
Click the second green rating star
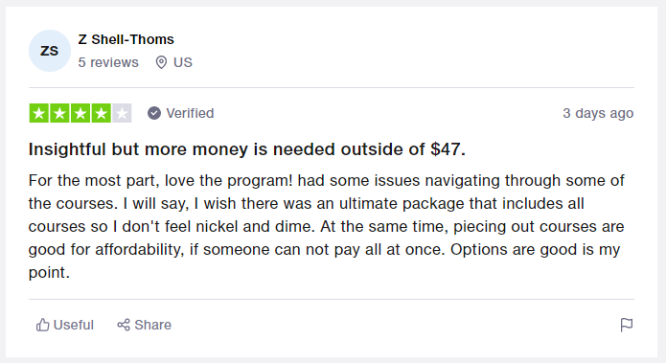(x=59, y=113)
